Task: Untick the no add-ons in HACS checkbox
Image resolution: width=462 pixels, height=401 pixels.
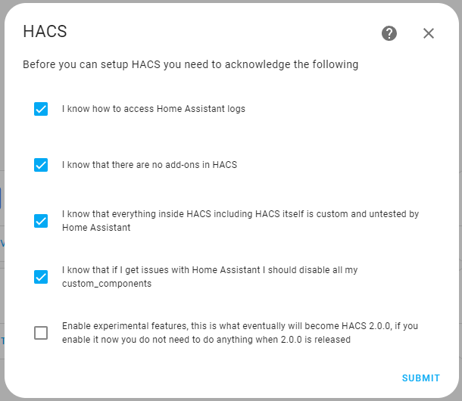Action: (x=41, y=165)
